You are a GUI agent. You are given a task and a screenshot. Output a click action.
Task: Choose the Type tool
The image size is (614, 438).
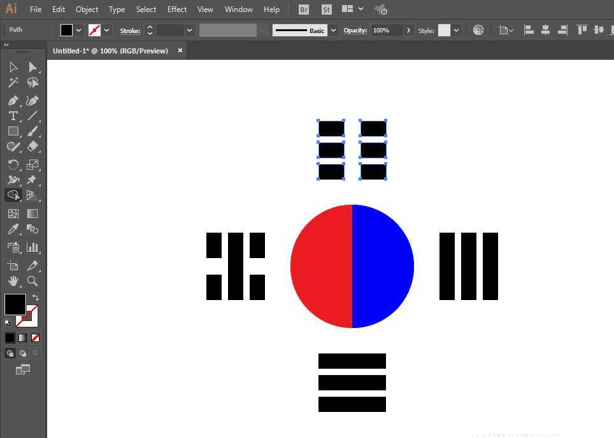(x=13, y=116)
